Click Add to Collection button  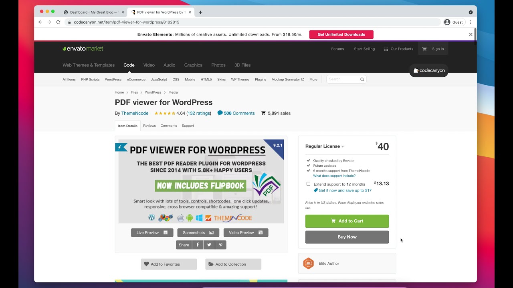pyautogui.click(x=233, y=264)
